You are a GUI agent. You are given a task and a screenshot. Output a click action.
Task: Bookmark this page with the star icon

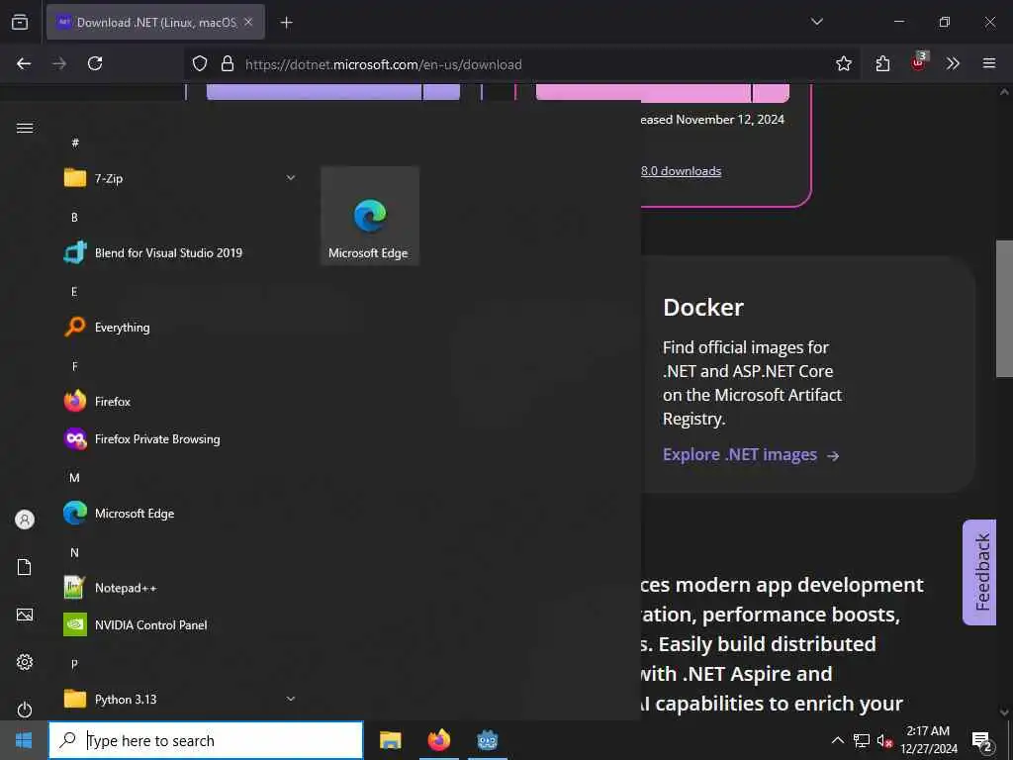tap(844, 63)
